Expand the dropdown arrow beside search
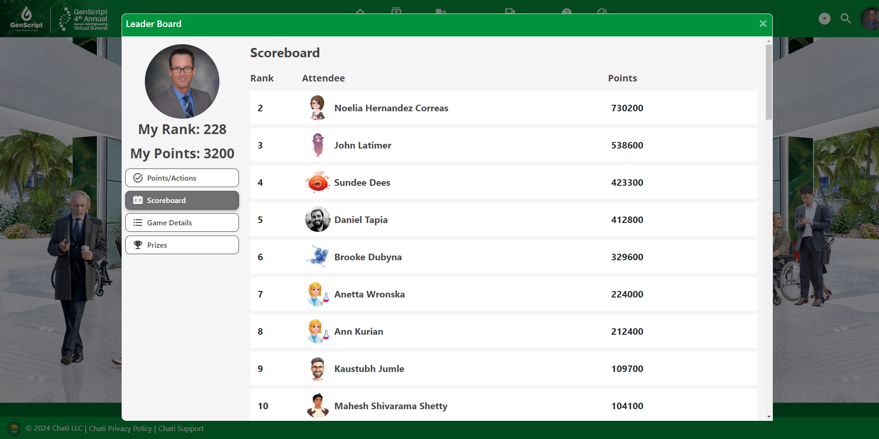The height and width of the screenshot is (439, 879). tap(824, 19)
